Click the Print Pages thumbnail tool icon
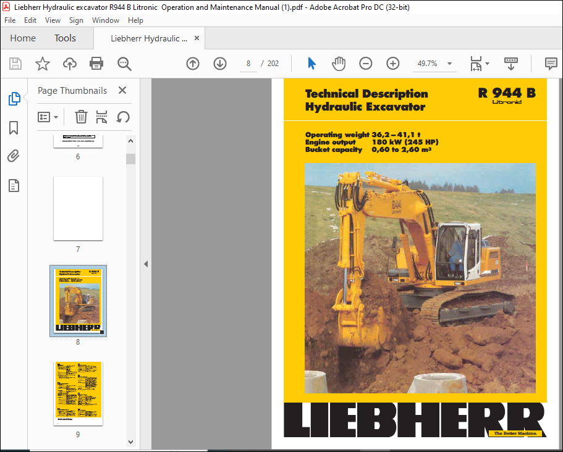 (101, 117)
